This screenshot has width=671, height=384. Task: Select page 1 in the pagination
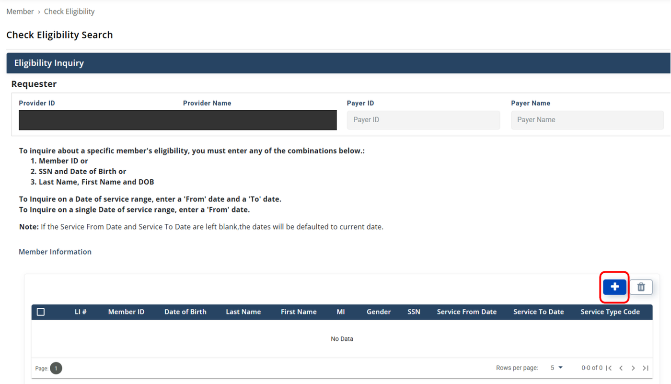(x=56, y=368)
